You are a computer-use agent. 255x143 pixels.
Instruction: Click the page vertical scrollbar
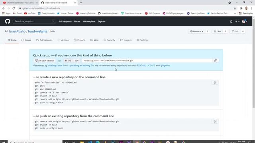tap(253, 63)
